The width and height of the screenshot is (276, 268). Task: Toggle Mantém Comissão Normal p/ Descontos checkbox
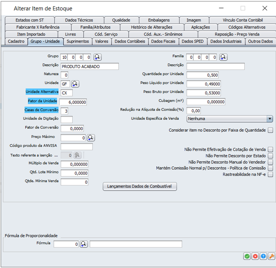point(270,168)
